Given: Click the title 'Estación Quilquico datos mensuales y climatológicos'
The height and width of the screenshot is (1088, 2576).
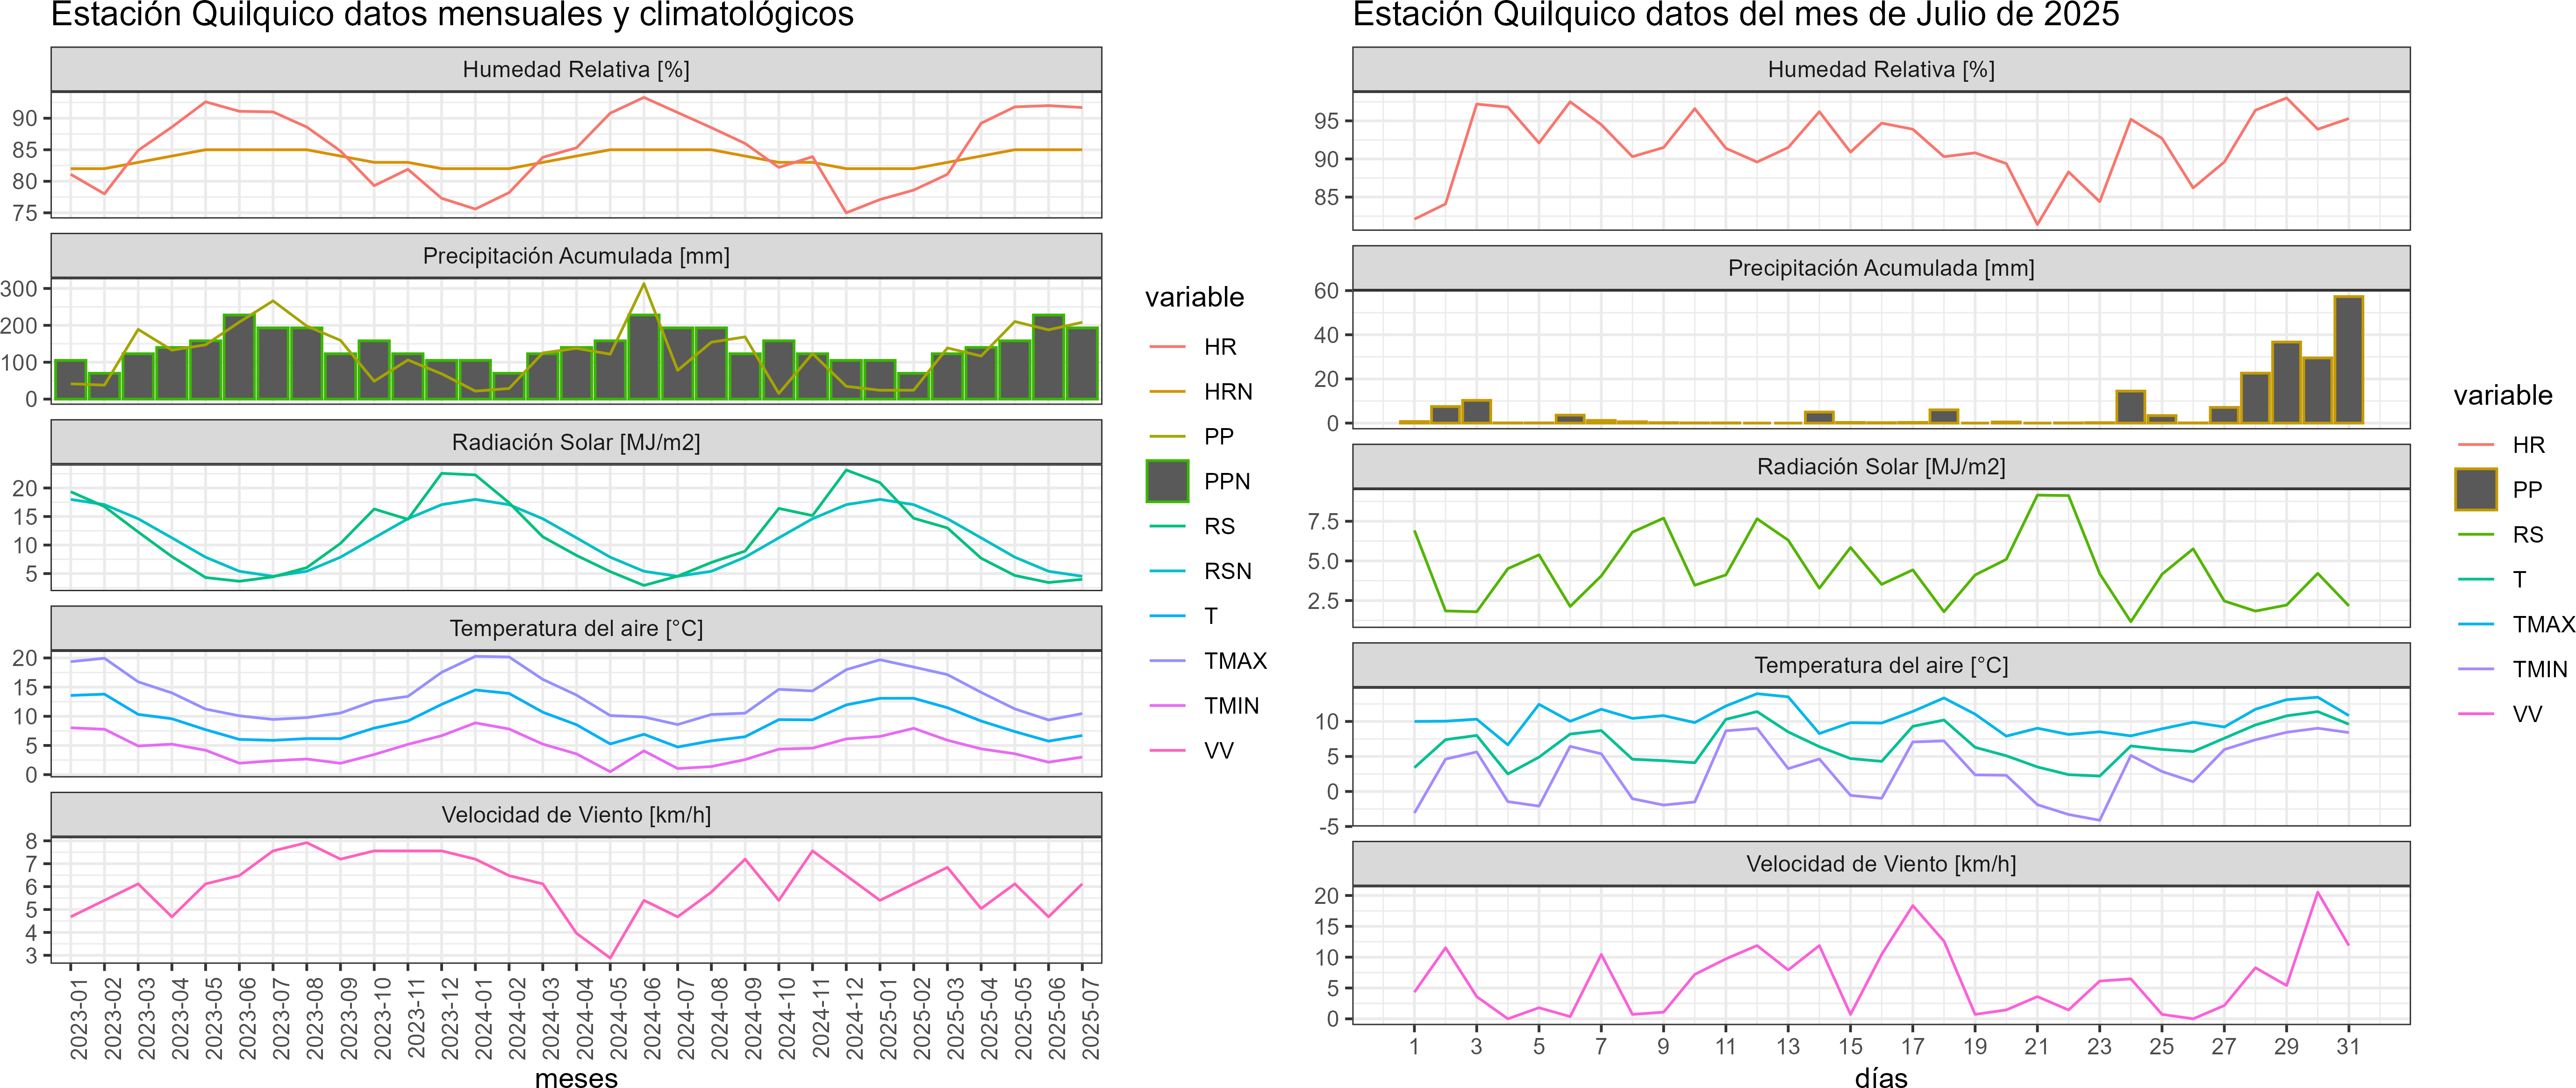Looking at the screenshot, I should point(452,15).
